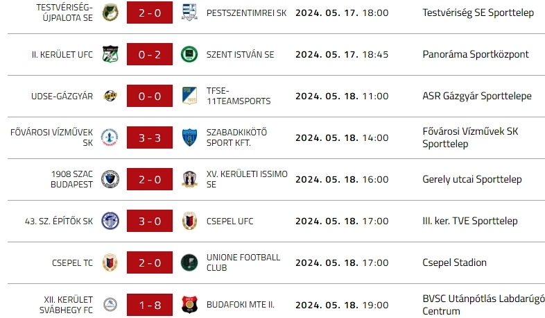
Task: Click the Csepel UFC club crest
Action: pyautogui.click(x=189, y=221)
